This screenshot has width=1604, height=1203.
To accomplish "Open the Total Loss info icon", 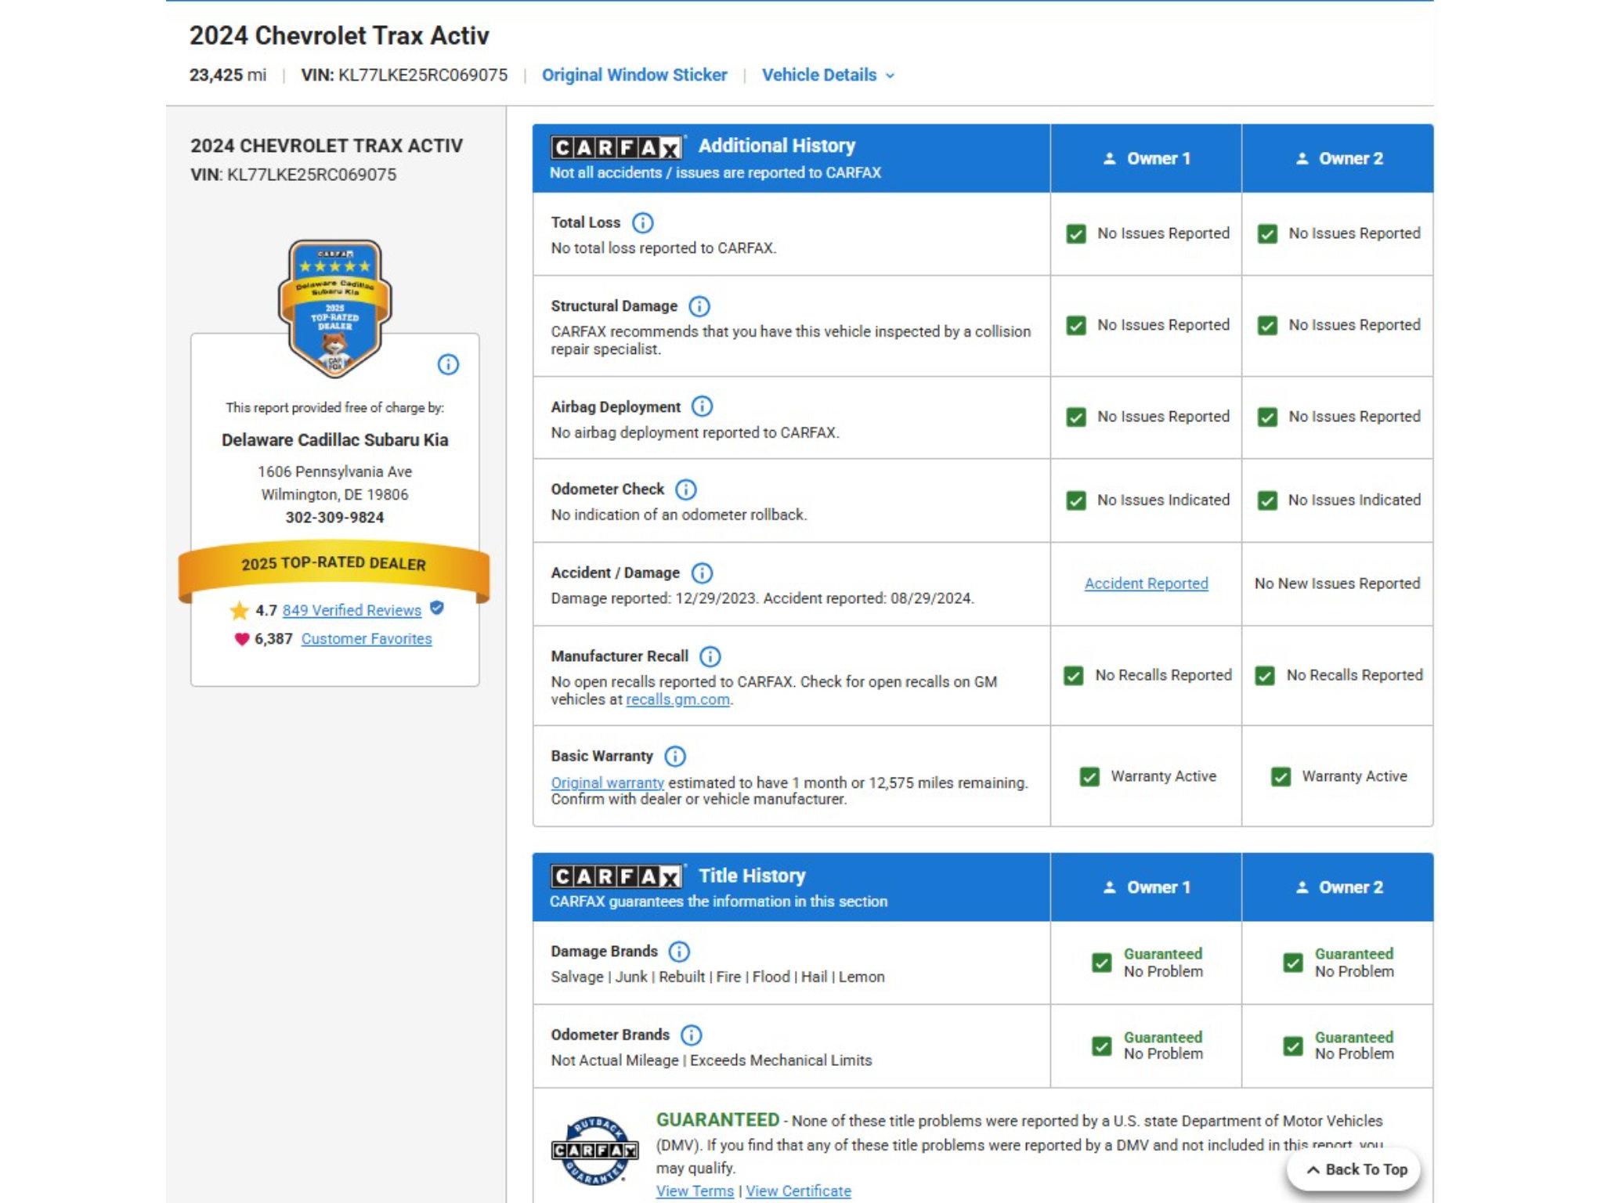I will (x=642, y=223).
